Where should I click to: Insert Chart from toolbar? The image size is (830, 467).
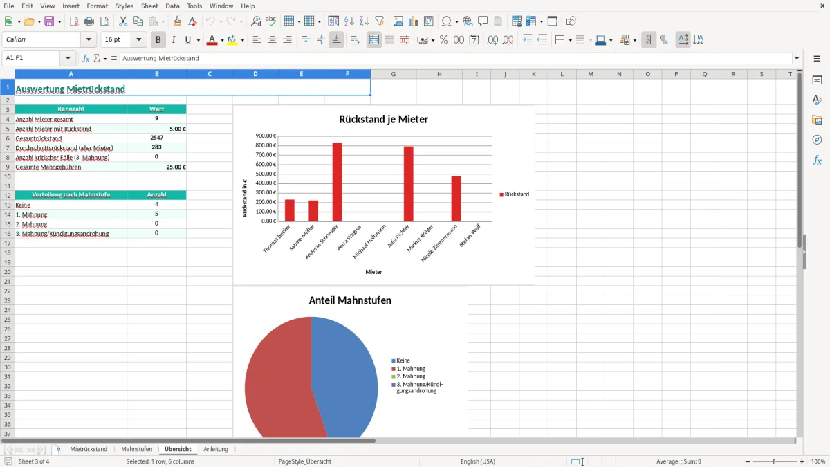(x=414, y=21)
